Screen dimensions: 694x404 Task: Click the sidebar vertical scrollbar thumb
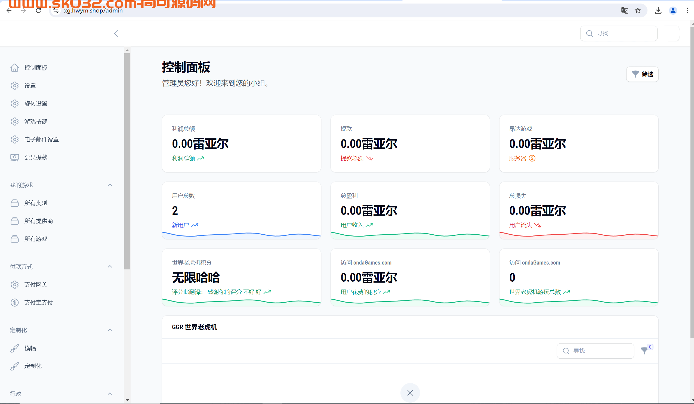pyautogui.click(x=127, y=161)
